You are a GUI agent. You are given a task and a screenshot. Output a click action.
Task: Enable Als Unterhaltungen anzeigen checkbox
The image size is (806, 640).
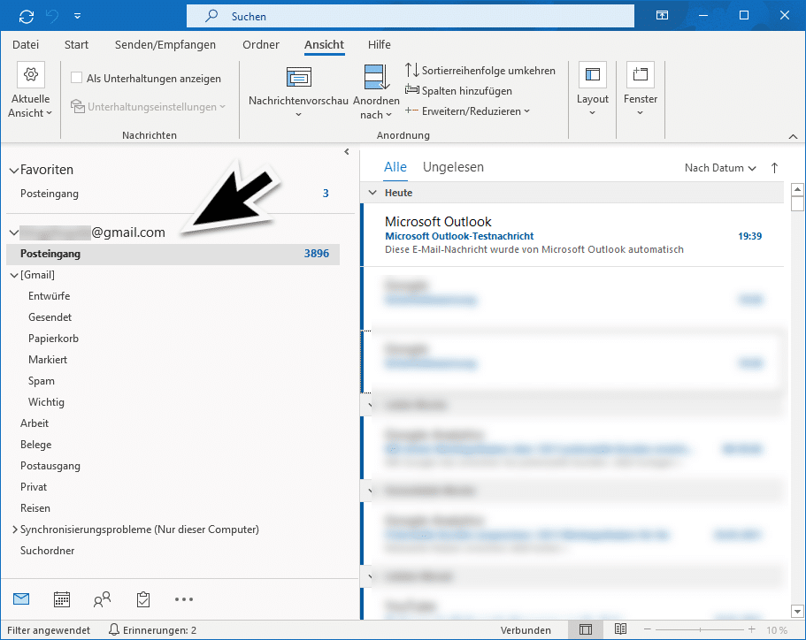77,78
